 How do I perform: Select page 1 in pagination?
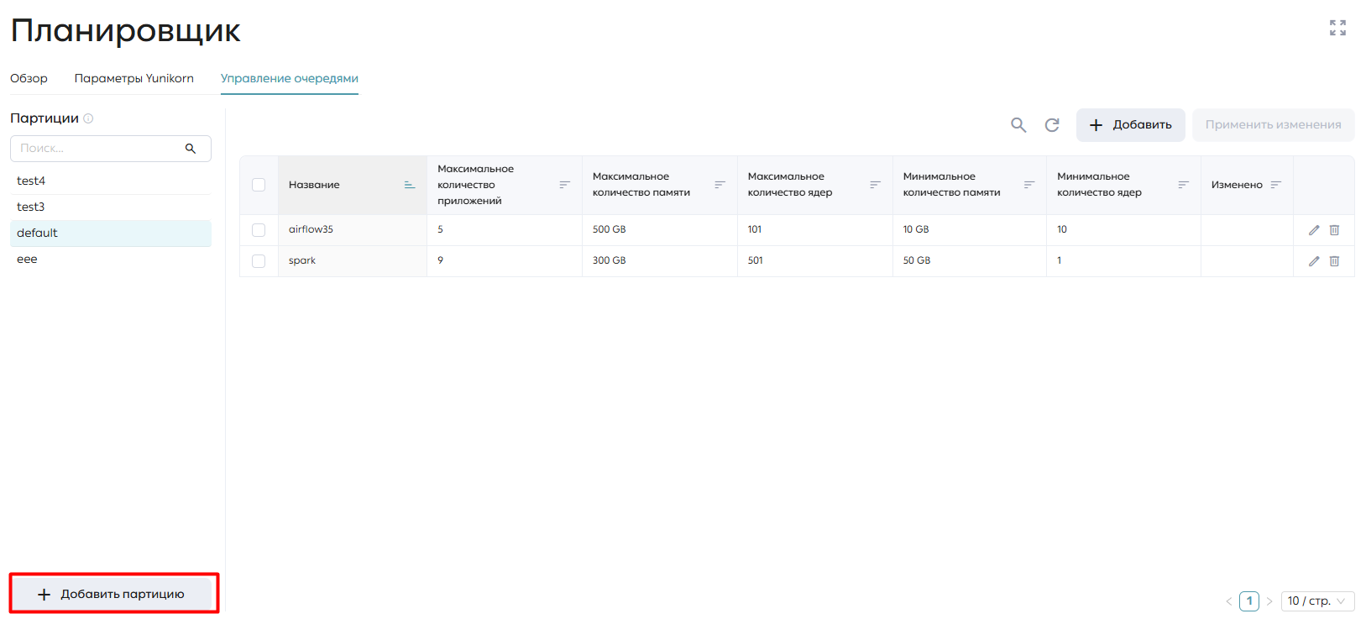pos(1249,601)
